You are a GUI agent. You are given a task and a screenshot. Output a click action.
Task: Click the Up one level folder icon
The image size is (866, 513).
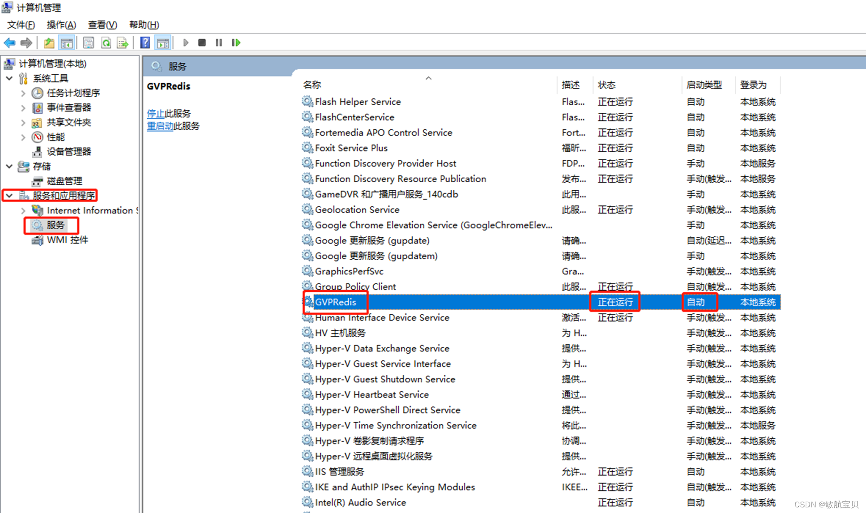pos(49,43)
